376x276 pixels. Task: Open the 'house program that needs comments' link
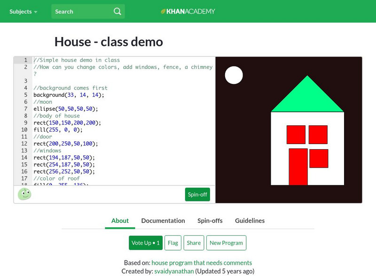point(202,263)
